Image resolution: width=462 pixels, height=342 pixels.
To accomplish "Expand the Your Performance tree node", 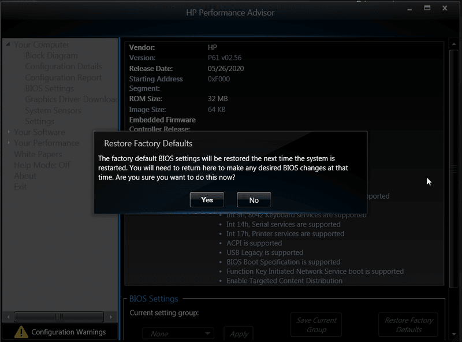I will click(9, 143).
